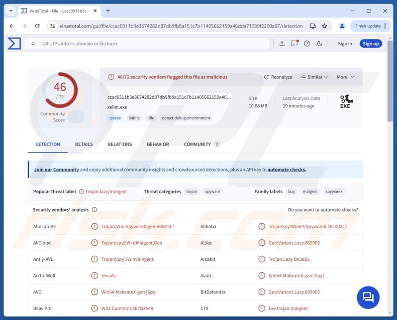Image resolution: width=397 pixels, height=320 pixels.
Task: Open the chat support bubble icon
Action: [x=368, y=297]
